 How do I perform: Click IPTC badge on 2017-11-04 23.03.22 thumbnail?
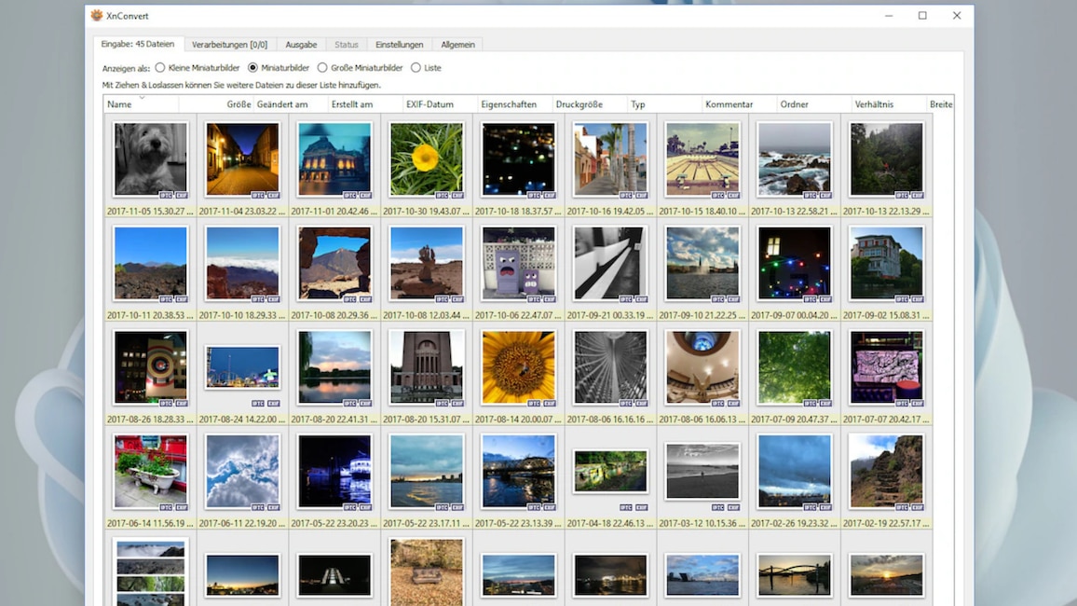pos(257,195)
